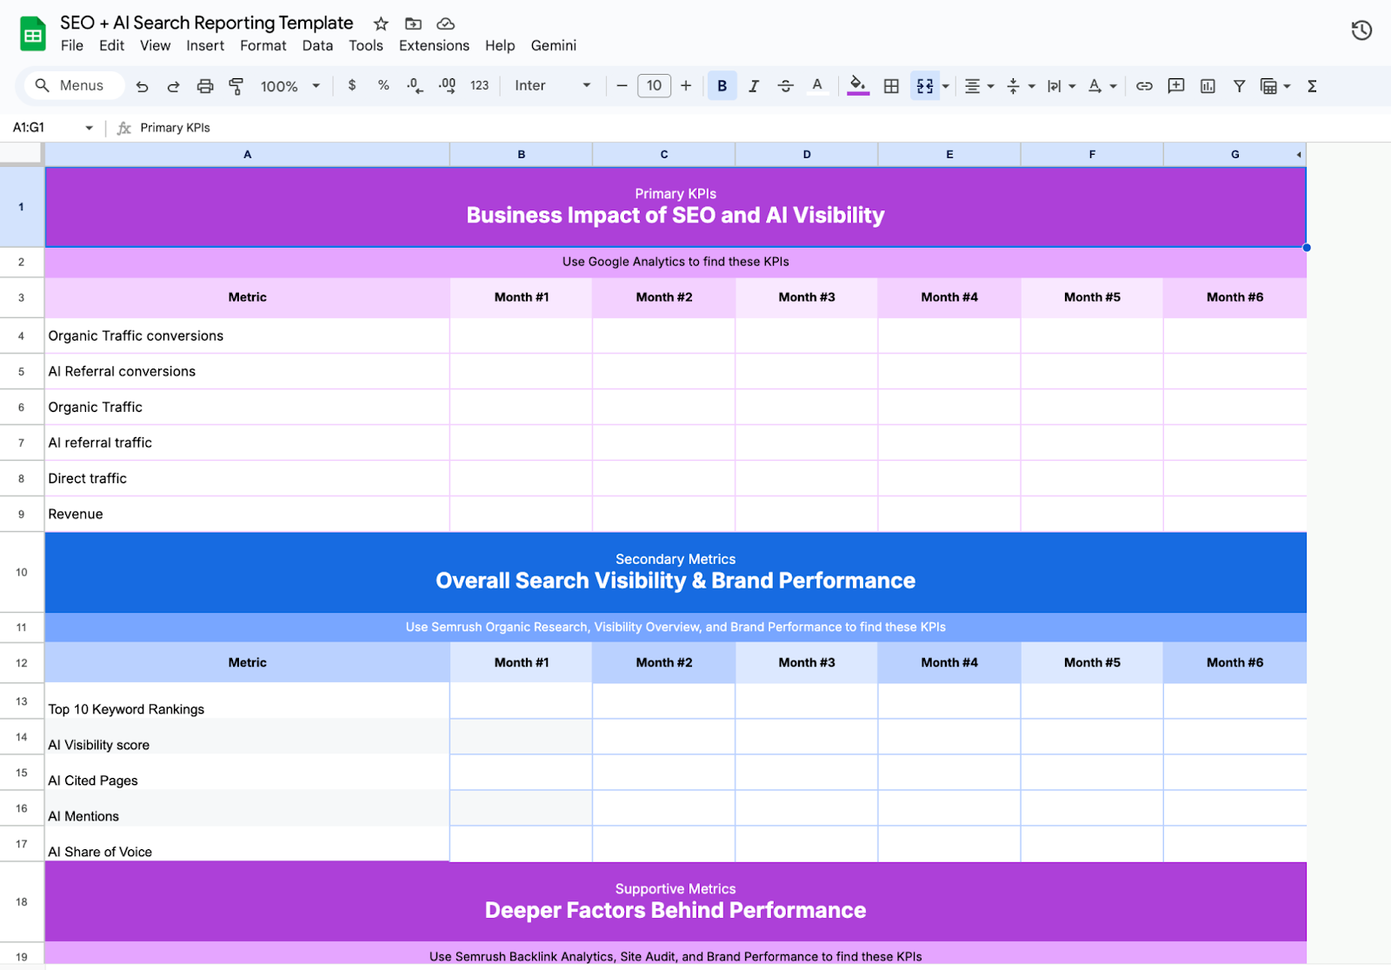This screenshot has width=1391, height=970.
Task: Toggle bold formatting
Action: tap(722, 85)
